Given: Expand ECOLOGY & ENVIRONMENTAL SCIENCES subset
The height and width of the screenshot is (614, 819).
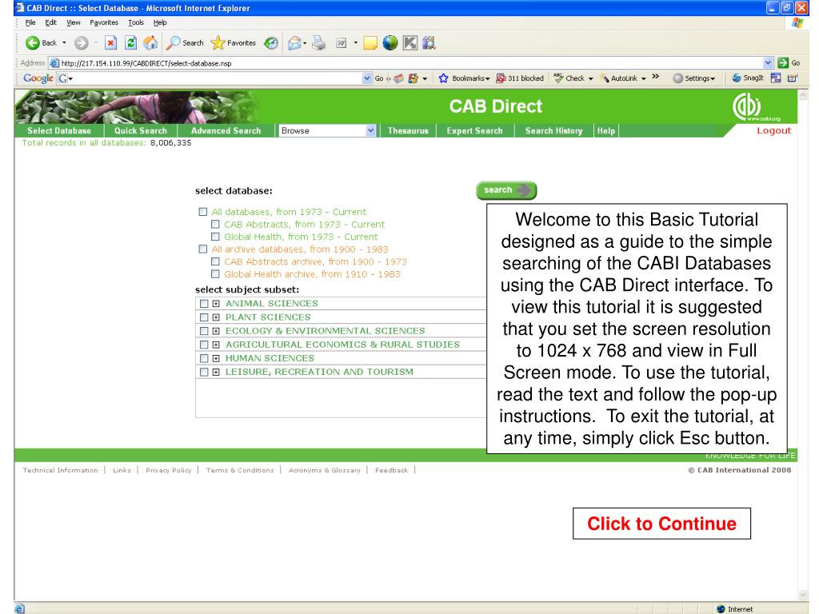Looking at the screenshot, I should [x=216, y=331].
